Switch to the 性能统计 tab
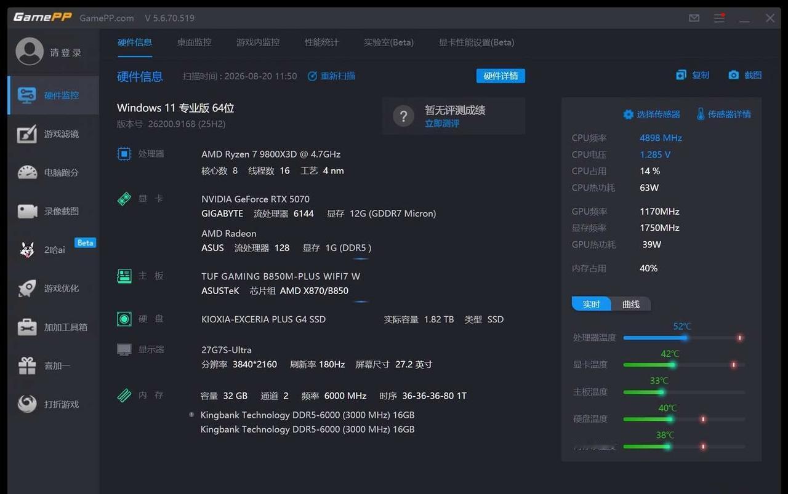Viewport: 788px width, 494px height. click(321, 42)
